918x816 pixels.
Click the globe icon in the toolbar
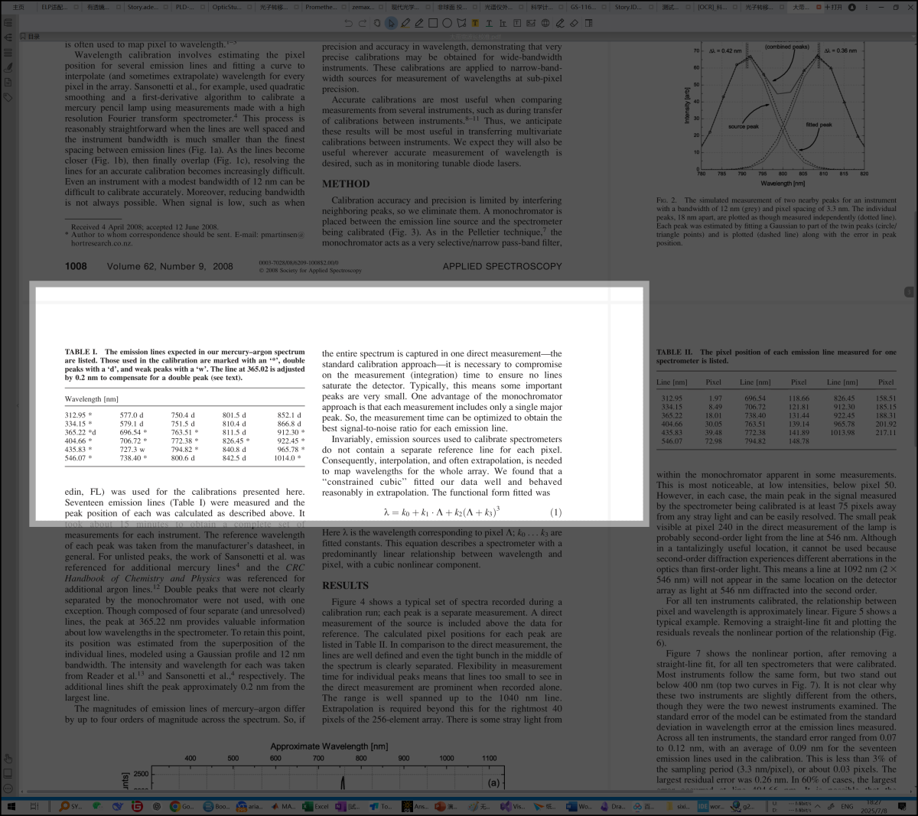pos(545,23)
